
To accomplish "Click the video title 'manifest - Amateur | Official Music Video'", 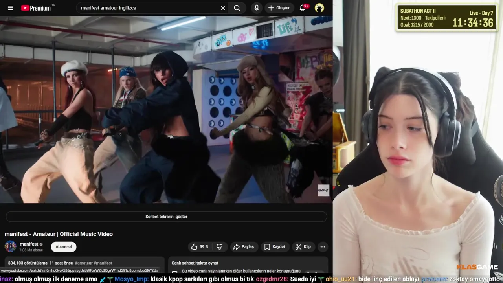I will tap(59, 234).
